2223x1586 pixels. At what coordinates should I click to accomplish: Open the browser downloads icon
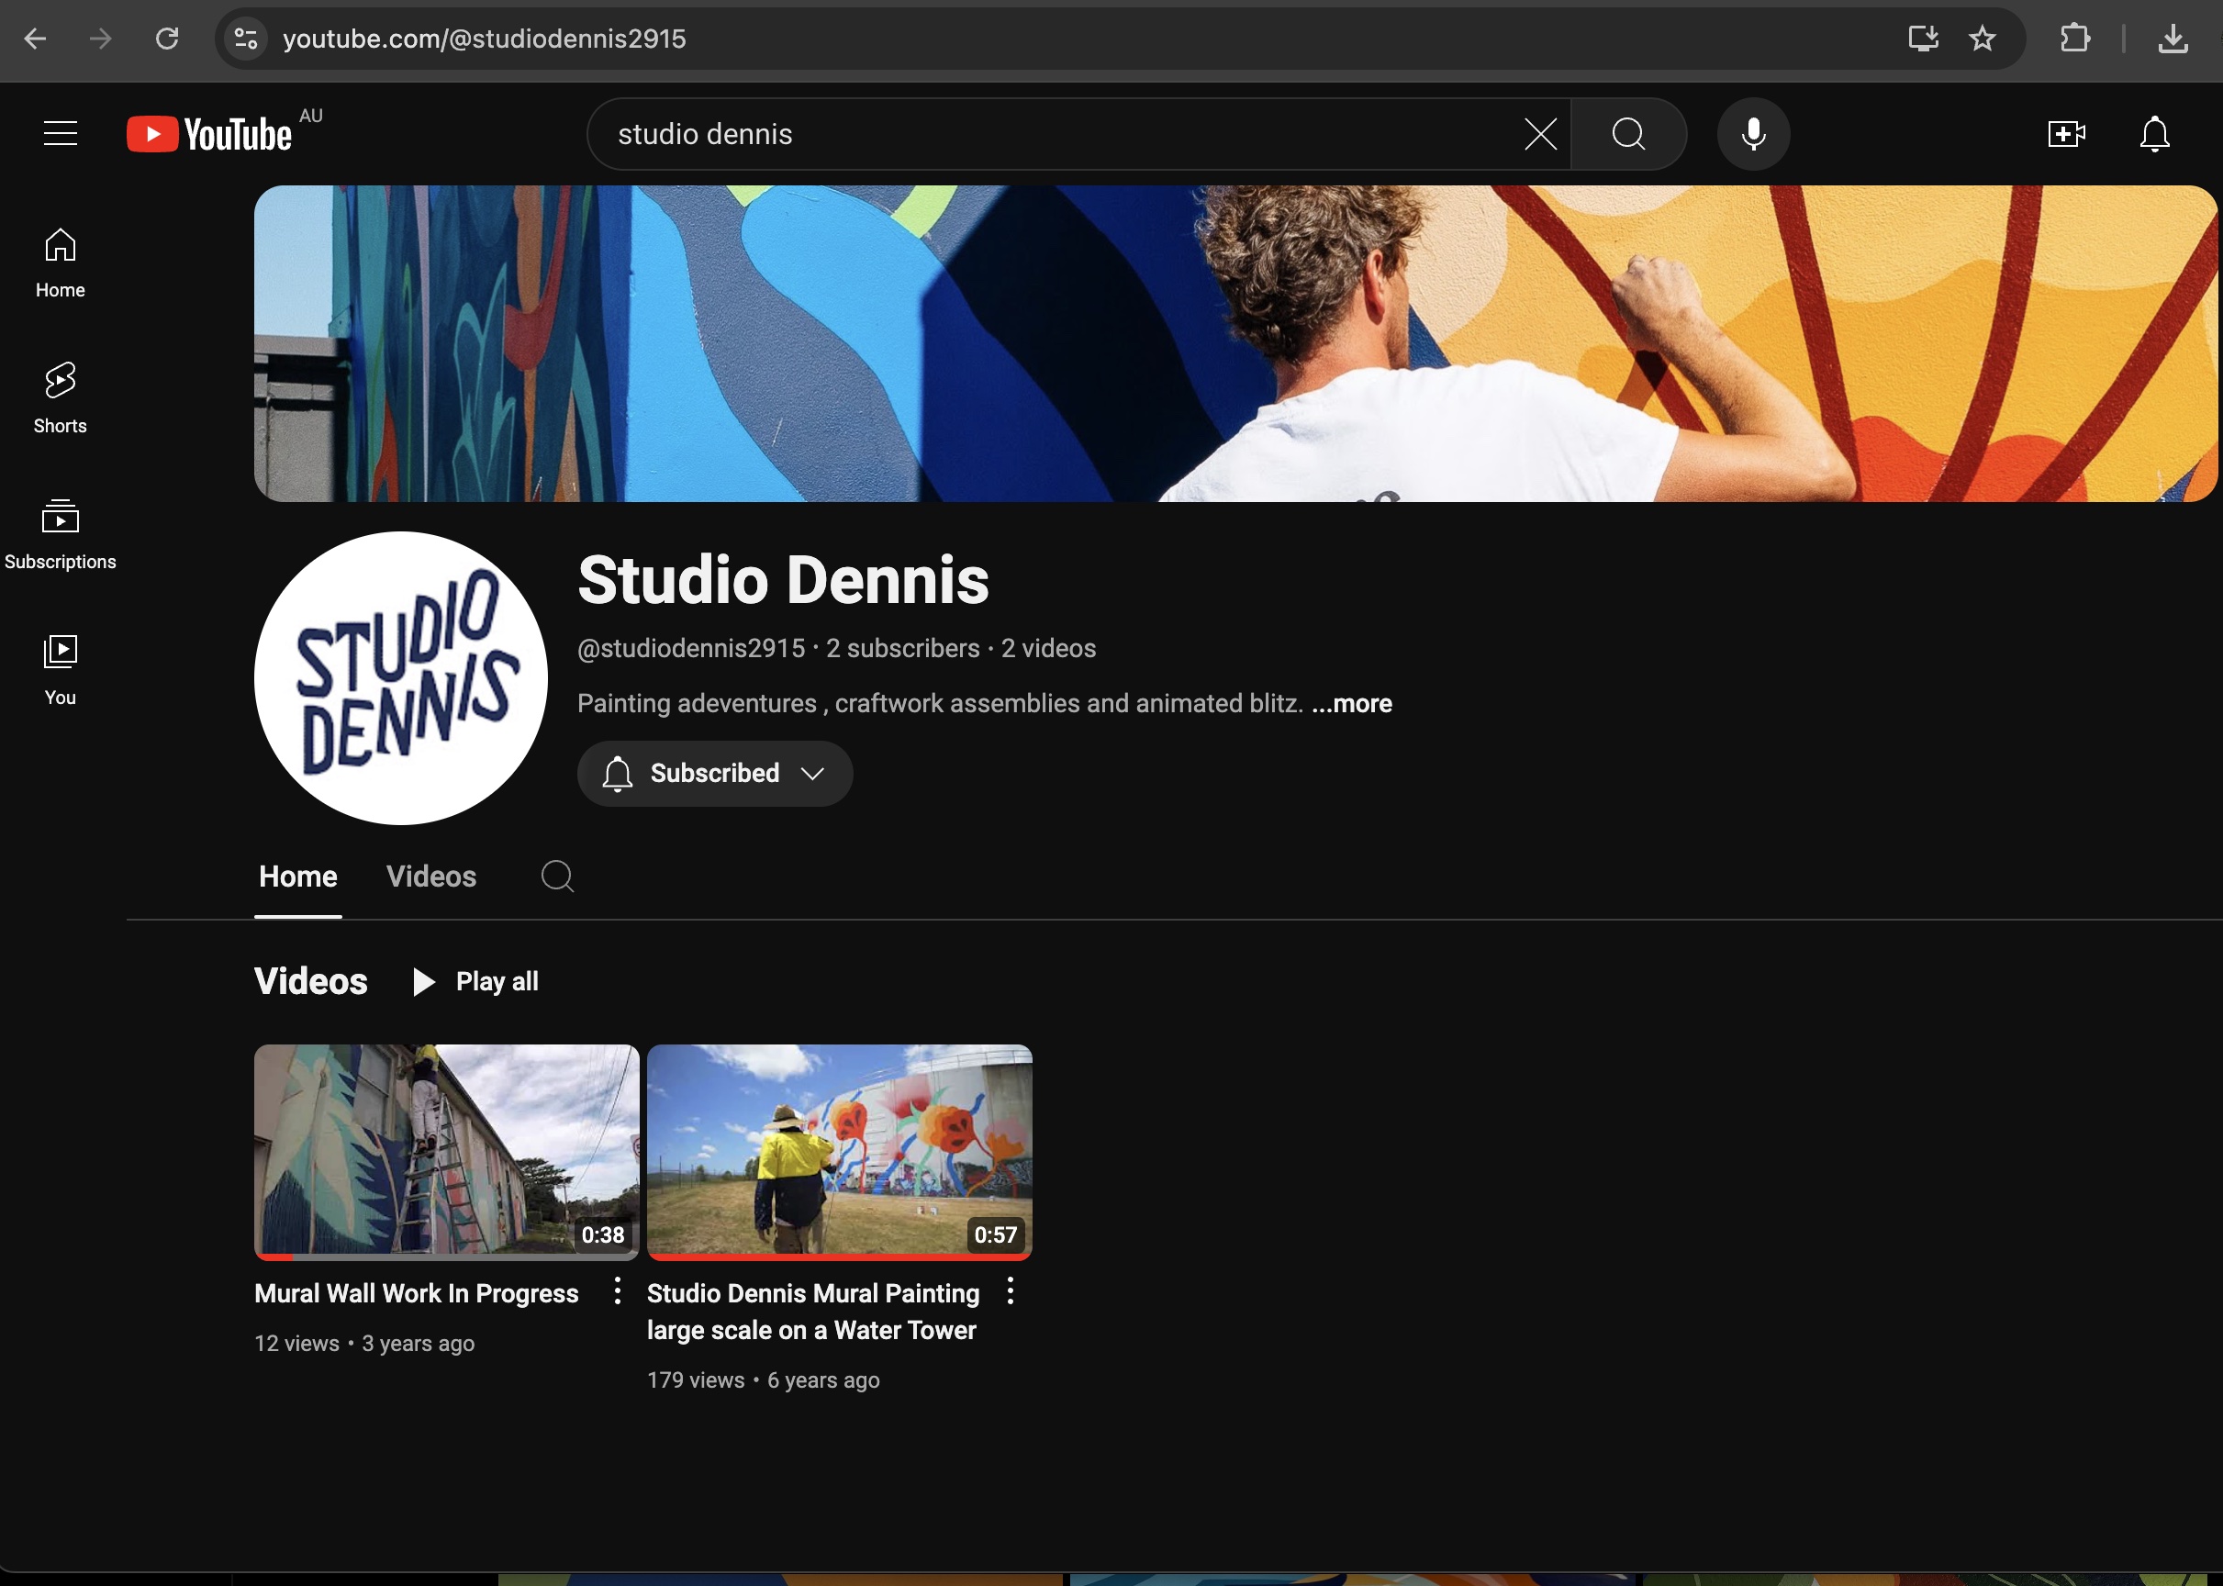pyautogui.click(x=2173, y=39)
